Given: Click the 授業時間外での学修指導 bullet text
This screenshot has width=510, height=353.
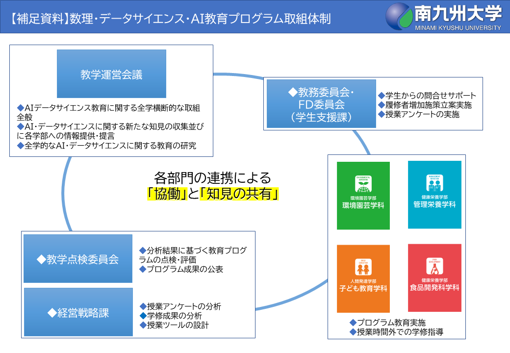Looking at the screenshot, I should coord(399,332).
